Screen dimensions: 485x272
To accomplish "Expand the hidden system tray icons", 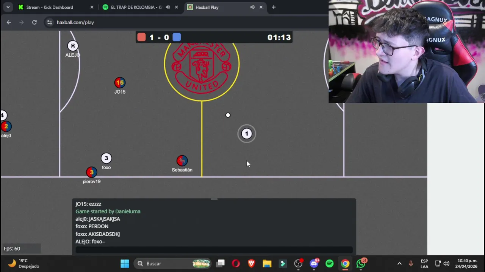I will pyautogui.click(x=399, y=264).
